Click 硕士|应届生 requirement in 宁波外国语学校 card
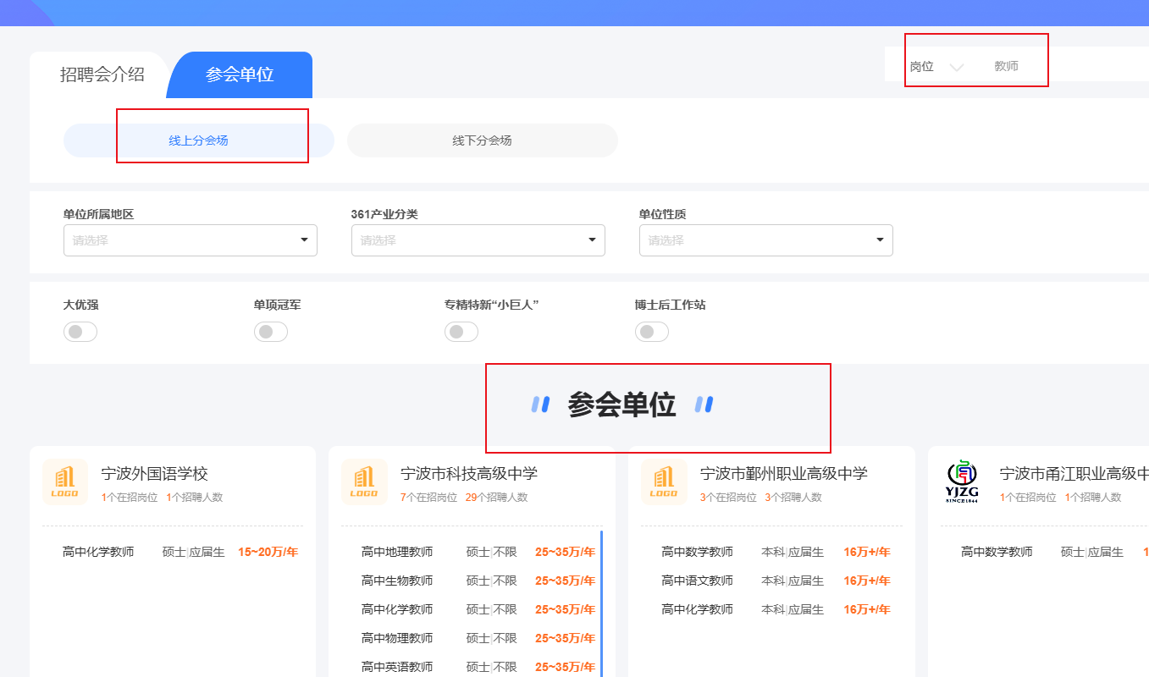This screenshot has width=1149, height=677. 194,552
